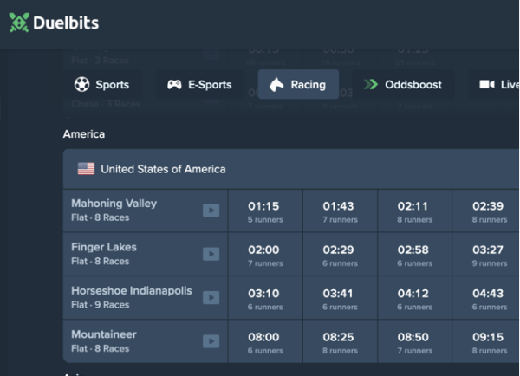This screenshot has width=520, height=376.
Task: Click Mountaineer video stream icon
Action: (x=211, y=341)
